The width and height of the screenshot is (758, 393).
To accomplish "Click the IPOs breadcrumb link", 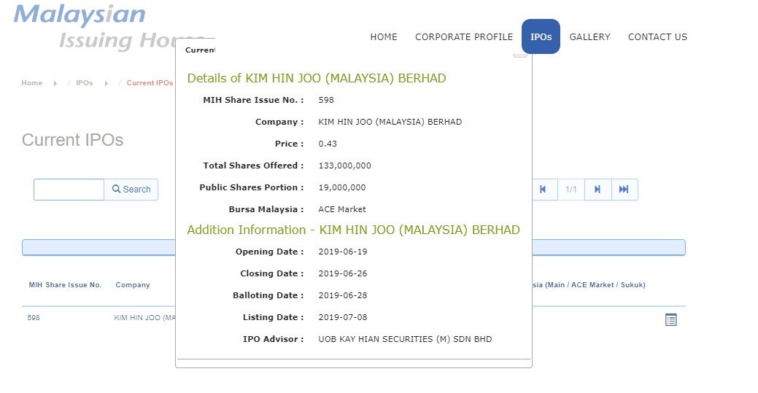I will click(x=84, y=82).
